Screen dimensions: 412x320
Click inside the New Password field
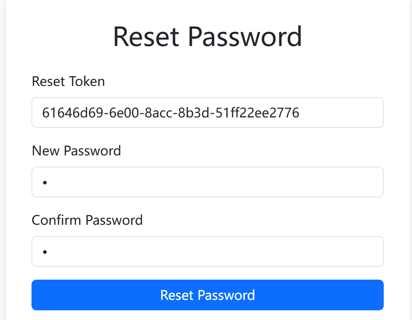(x=207, y=182)
